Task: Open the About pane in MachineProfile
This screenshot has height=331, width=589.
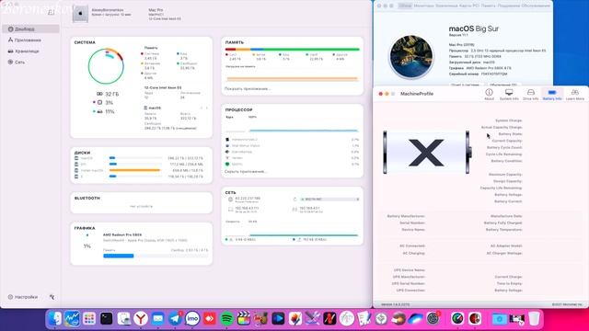Action: [489, 94]
